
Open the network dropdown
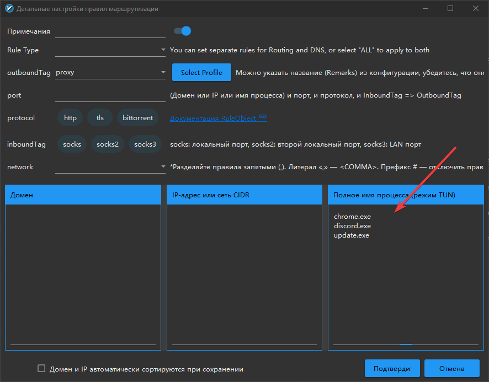110,166
